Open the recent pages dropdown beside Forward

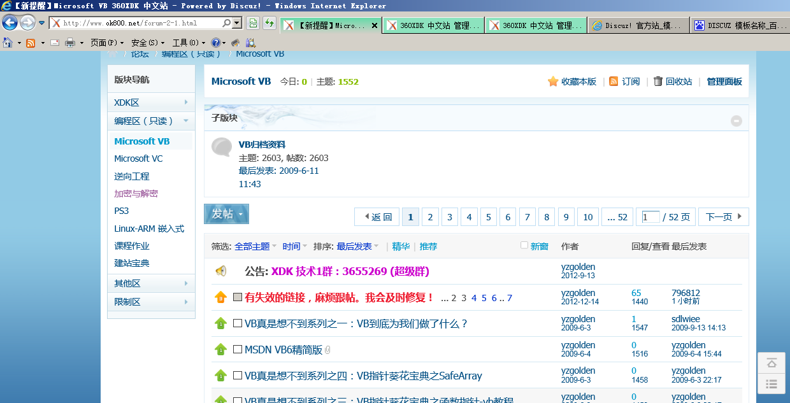point(41,23)
